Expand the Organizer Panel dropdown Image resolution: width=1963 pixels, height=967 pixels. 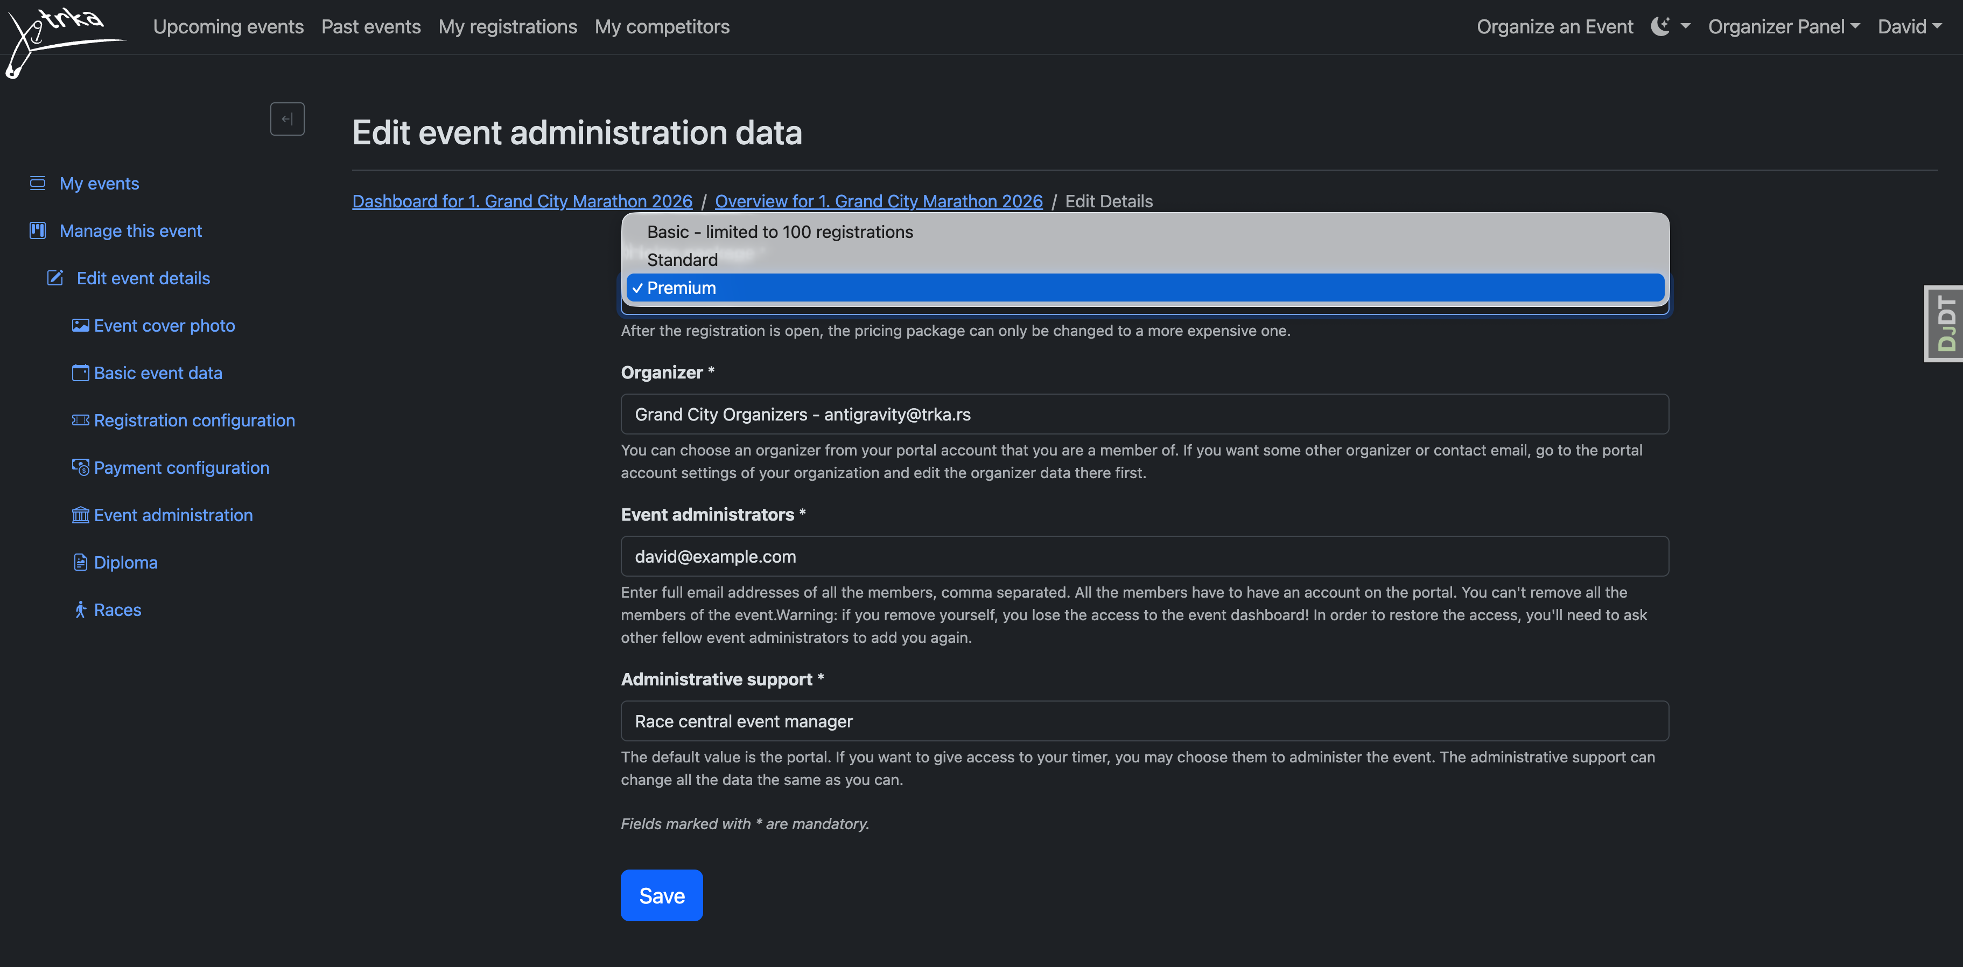(1783, 27)
